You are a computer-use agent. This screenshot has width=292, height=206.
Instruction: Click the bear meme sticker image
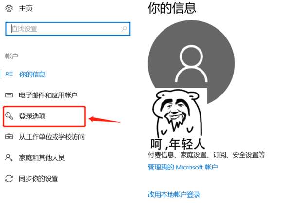point(177,119)
